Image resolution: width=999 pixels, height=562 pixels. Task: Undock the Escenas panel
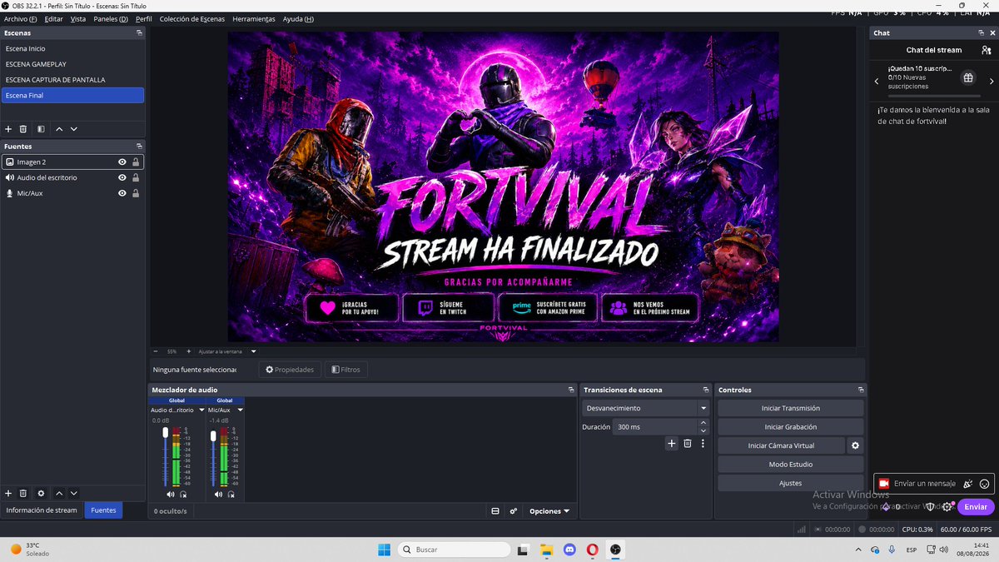pyautogui.click(x=140, y=33)
